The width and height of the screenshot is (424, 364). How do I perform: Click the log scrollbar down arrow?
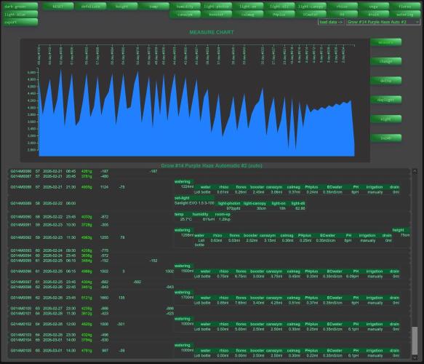(415, 357)
